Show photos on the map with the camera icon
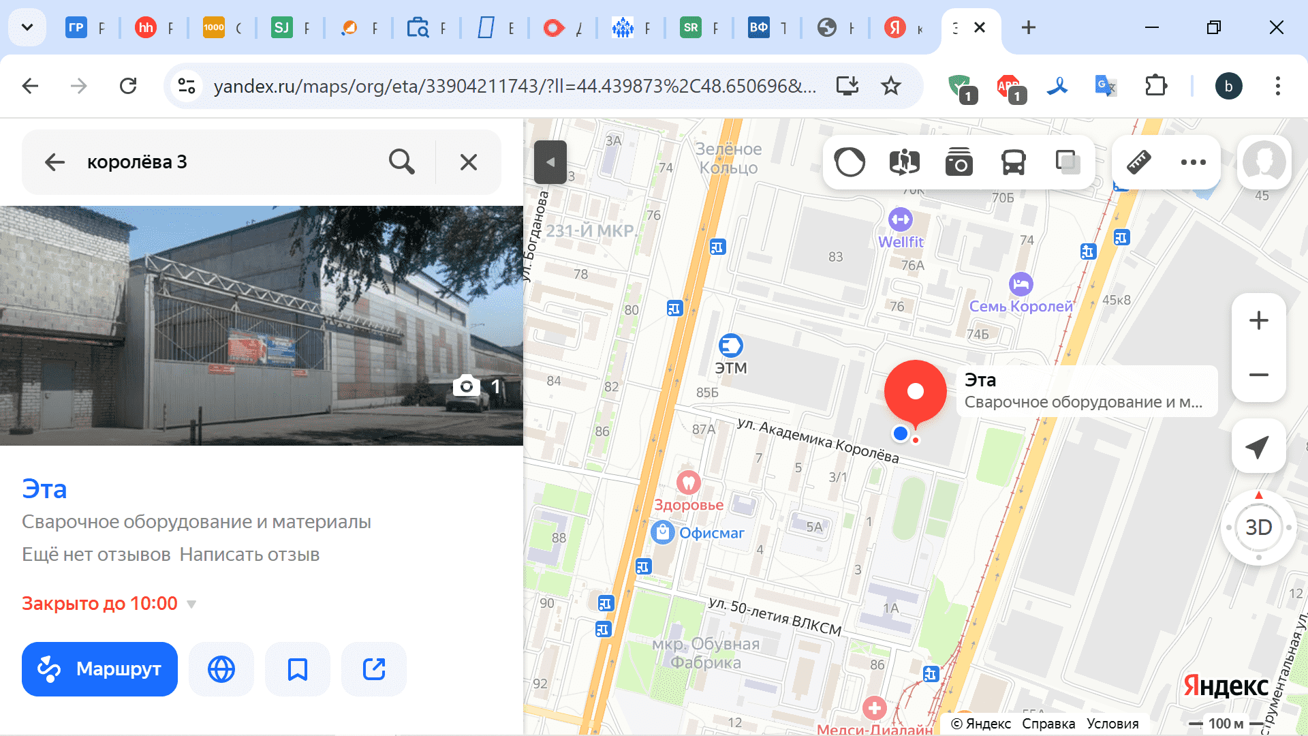The image size is (1308, 736). 959,162
